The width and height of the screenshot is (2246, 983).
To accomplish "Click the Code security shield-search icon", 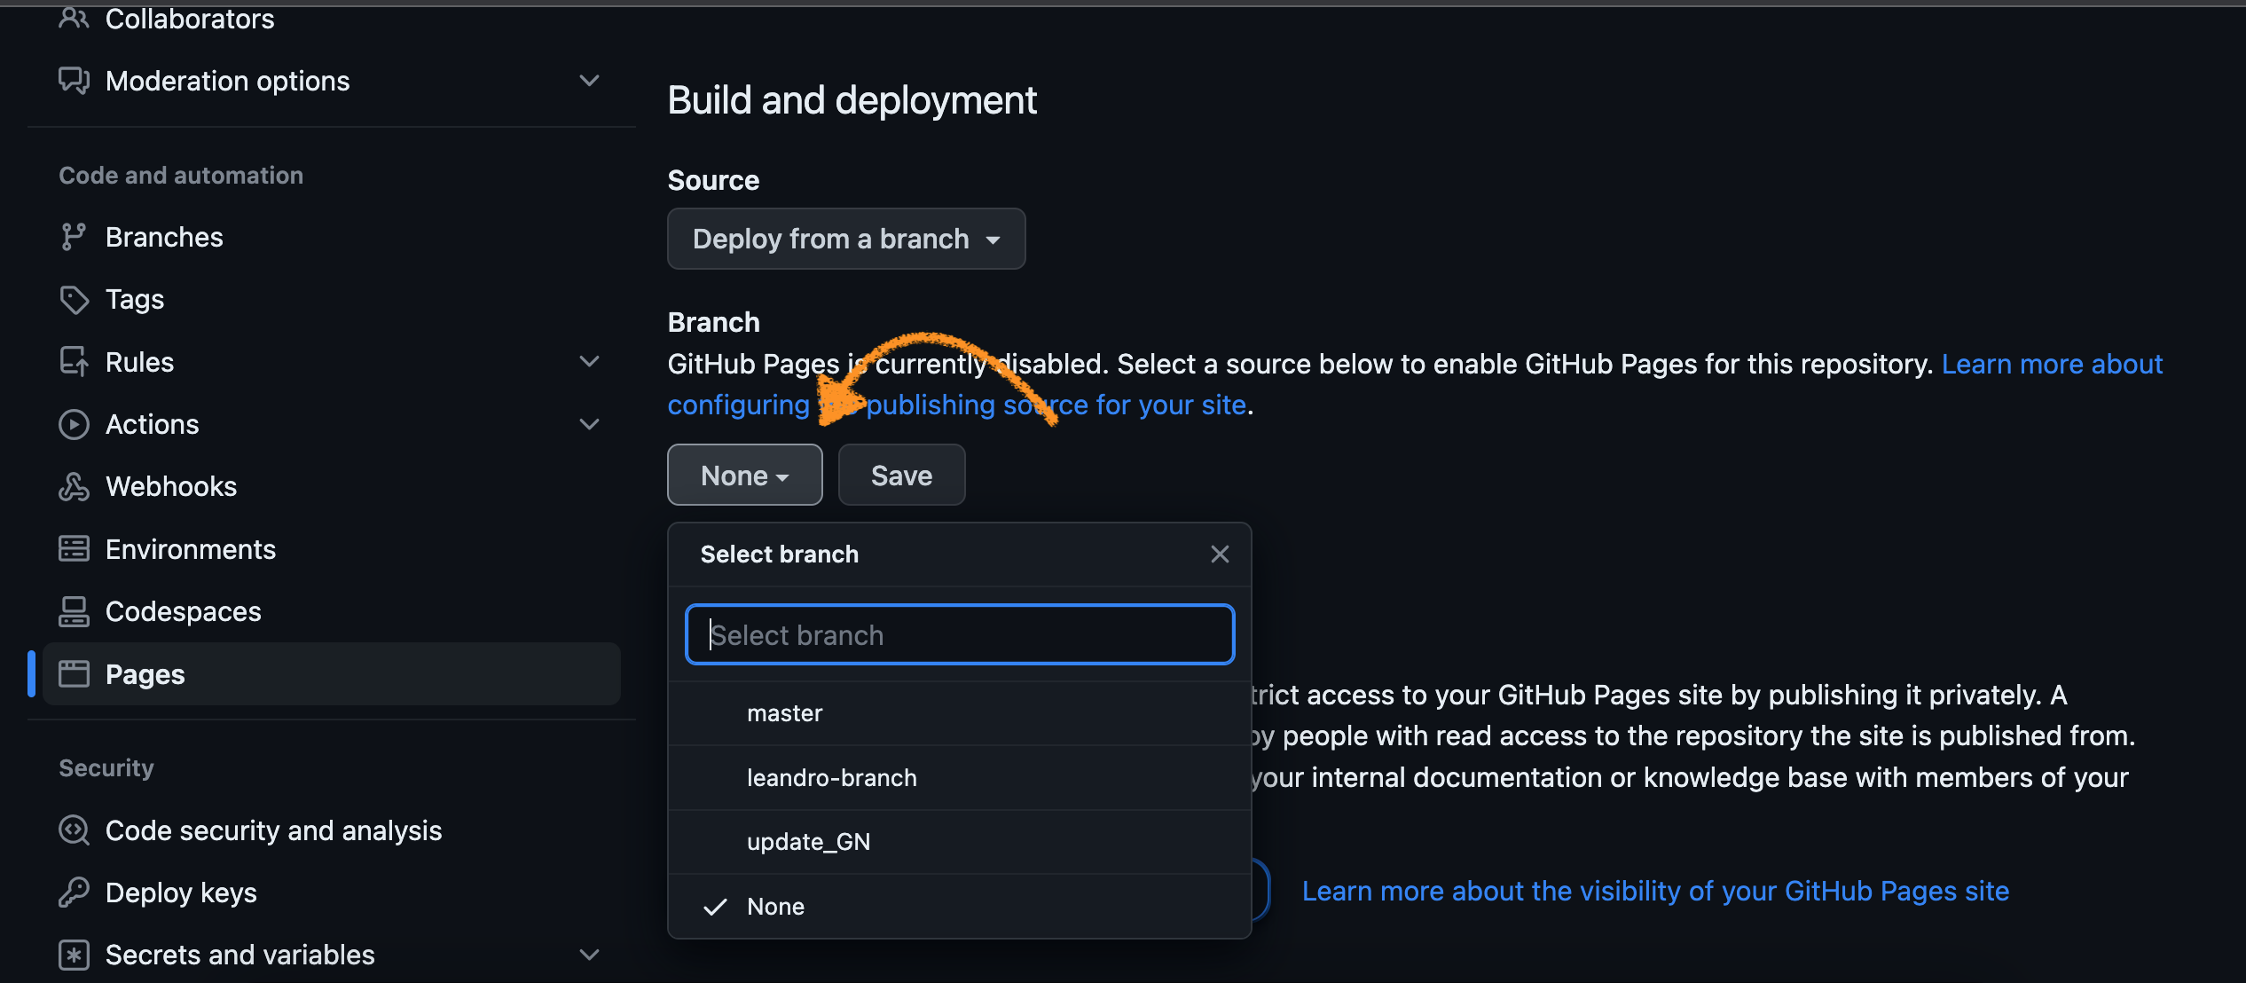I will (x=74, y=830).
